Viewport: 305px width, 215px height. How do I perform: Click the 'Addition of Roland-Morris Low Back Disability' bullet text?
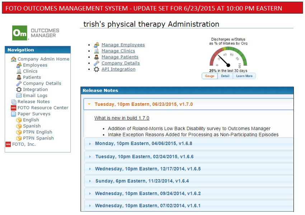point(189,129)
